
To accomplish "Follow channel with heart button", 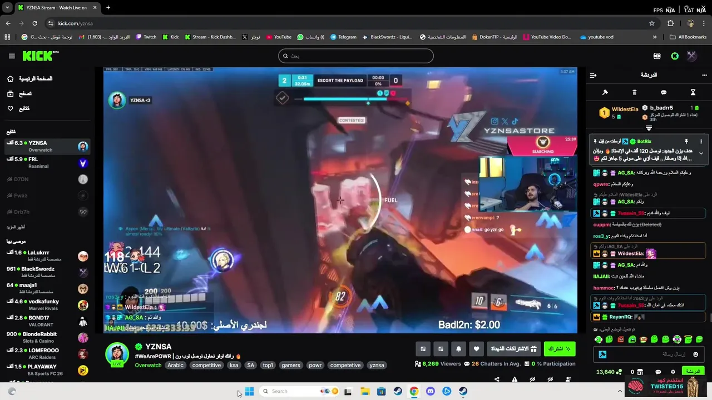I will tap(476, 349).
